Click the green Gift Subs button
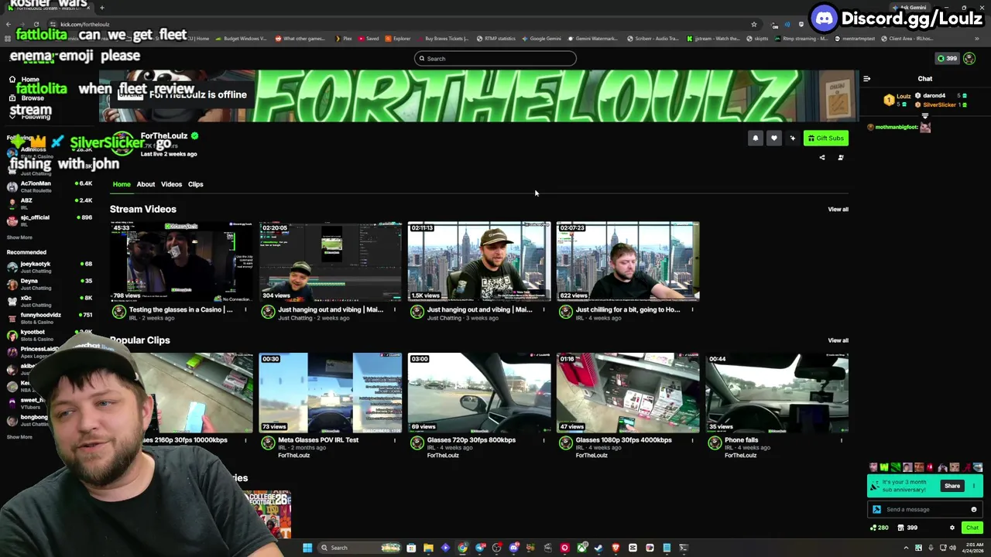991x557 pixels. pyautogui.click(x=825, y=138)
